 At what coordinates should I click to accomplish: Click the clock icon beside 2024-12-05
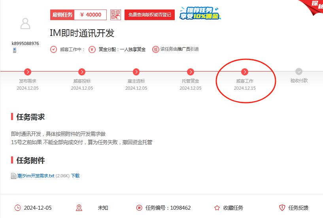[x=18, y=208]
